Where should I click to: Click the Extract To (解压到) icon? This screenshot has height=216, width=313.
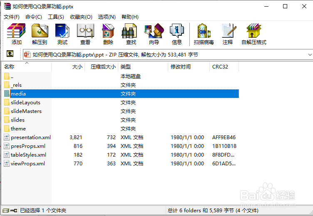(40, 31)
